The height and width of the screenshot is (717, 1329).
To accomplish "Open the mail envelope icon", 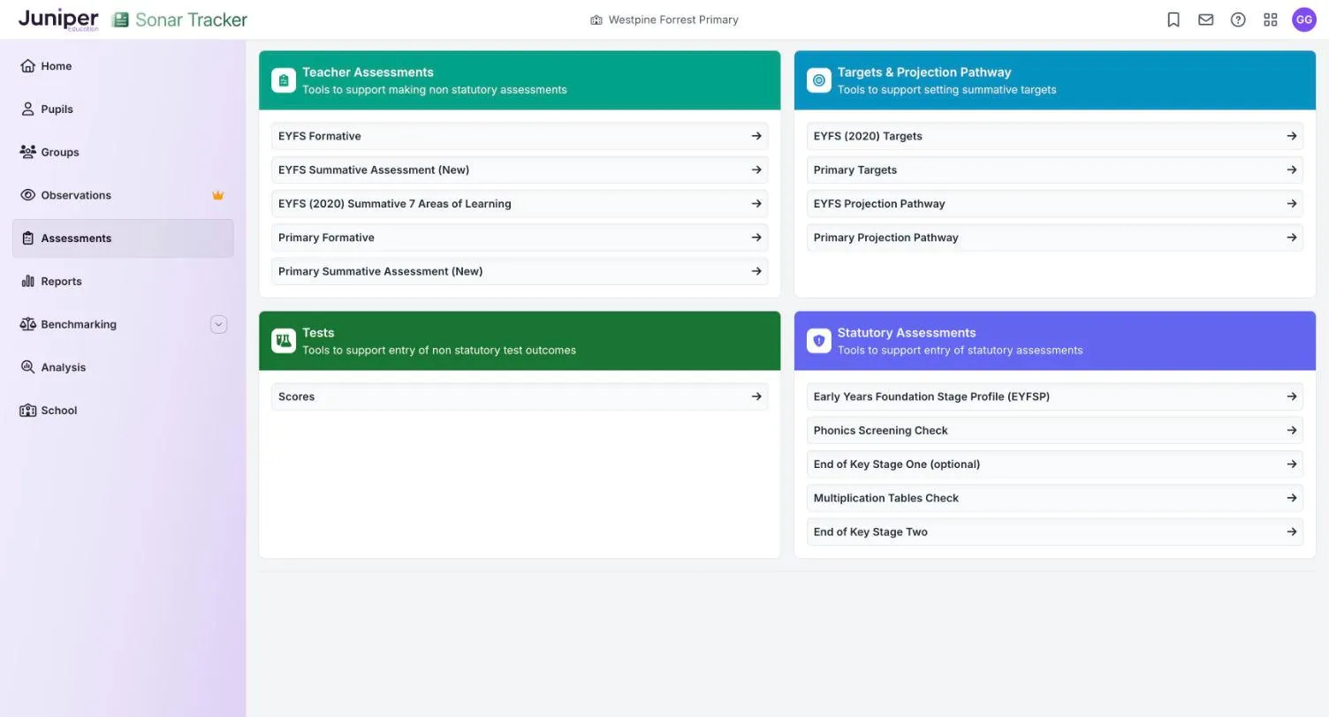I will (1206, 19).
